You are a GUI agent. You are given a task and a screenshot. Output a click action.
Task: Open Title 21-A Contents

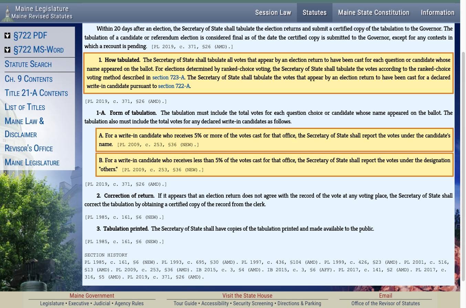click(36, 93)
